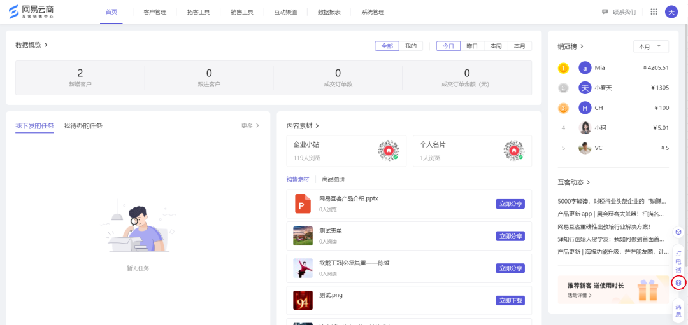The image size is (688, 325).
Task: Open the 本月 dropdown in sales ranking
Action: pyautogui.click(x=650, y=46)
